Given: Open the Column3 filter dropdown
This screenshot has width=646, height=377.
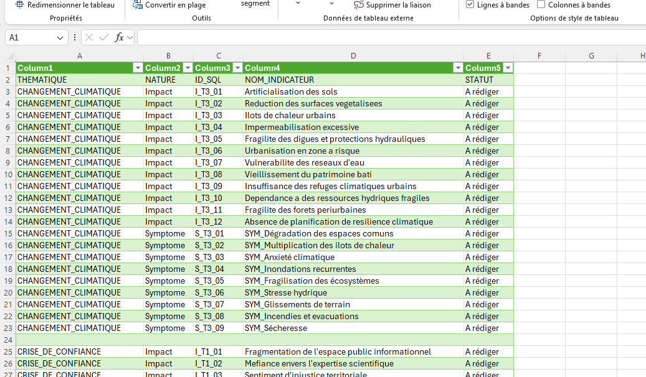Looking at the screenshot, I should (x=237, y=68).
